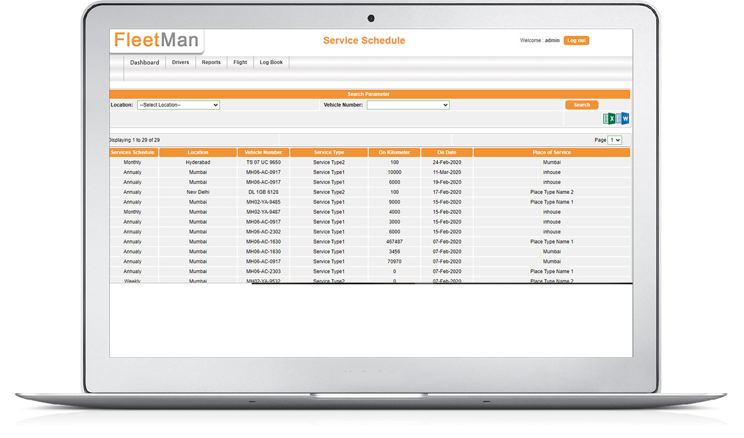The height and width of the screenshot is (438, 744).
Task: Open the Drivers menu
Action: point(181,63)
